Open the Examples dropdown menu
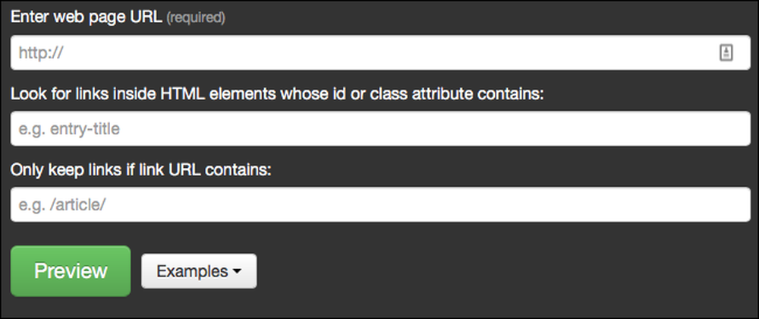 point(199,271)
